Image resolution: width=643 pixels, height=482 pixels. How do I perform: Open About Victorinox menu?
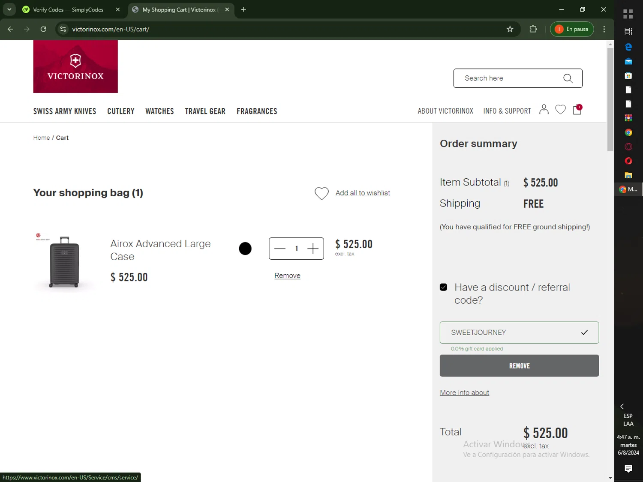(445, 111)
